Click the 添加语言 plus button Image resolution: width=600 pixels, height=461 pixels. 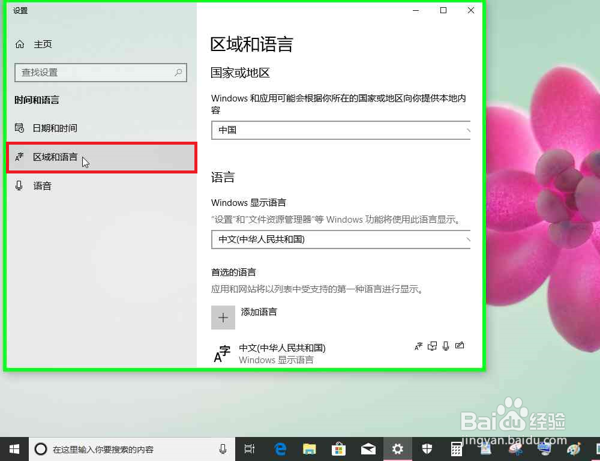tap(223, 317)
